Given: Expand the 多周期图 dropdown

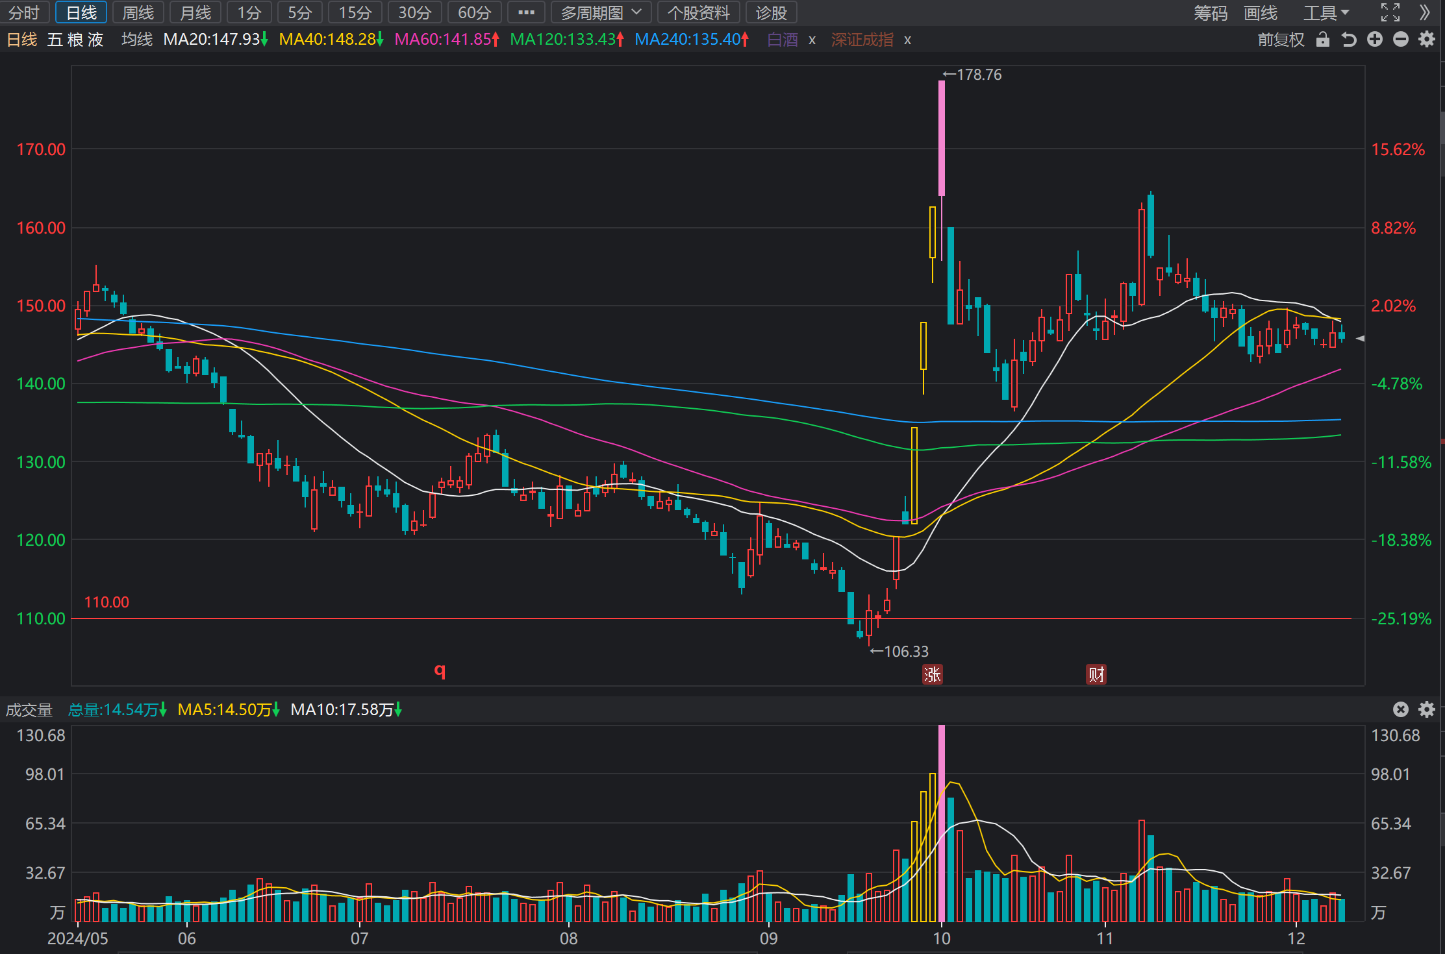Looking at the screenshot, I should click(601, 12).
